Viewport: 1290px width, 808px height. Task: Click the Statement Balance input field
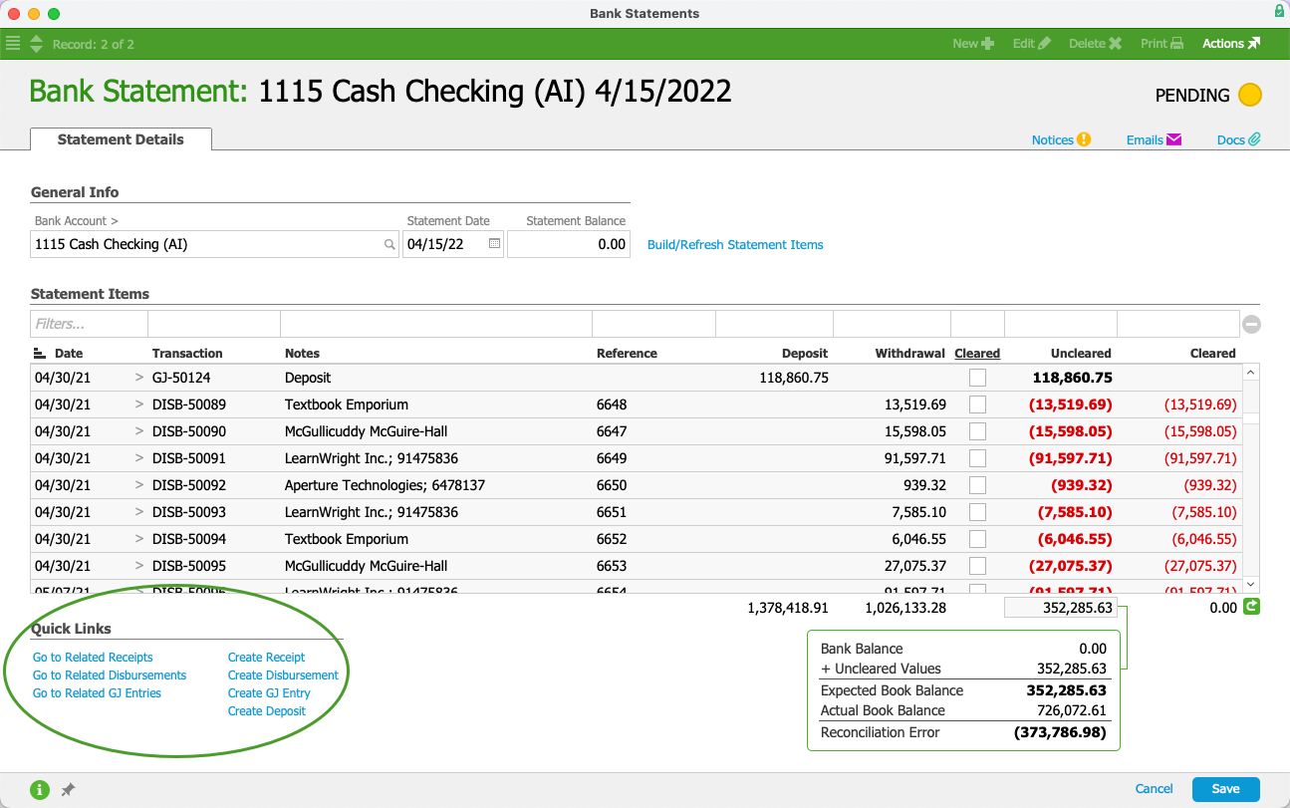click(x=569, y=245)
